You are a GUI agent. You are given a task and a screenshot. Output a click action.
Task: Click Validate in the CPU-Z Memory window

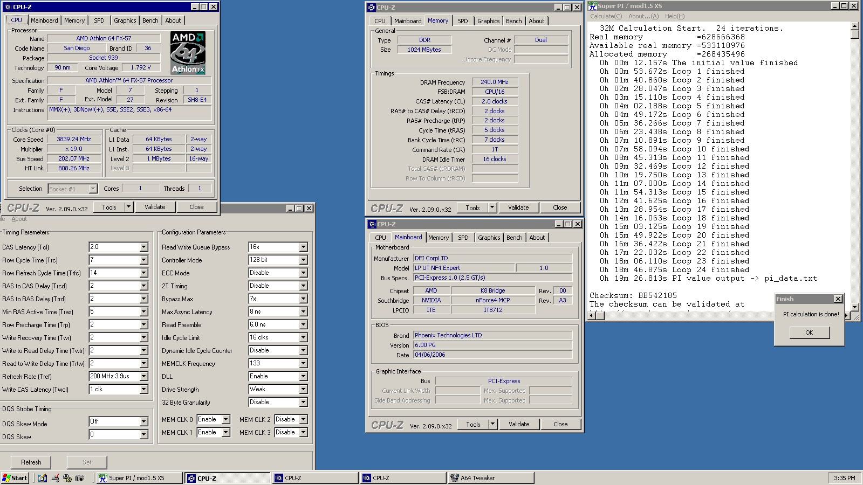tap(518, 207)
